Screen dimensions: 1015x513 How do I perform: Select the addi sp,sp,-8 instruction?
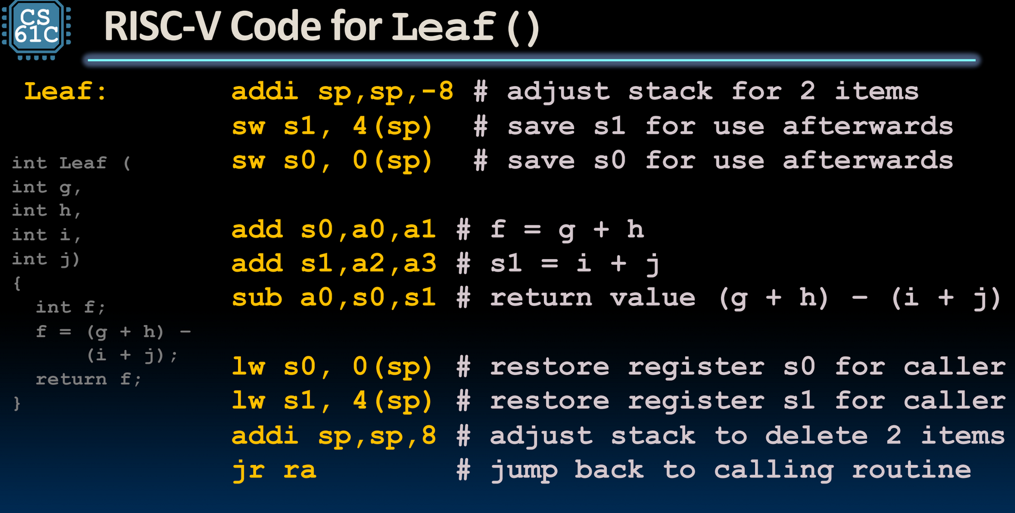(342, 92)
